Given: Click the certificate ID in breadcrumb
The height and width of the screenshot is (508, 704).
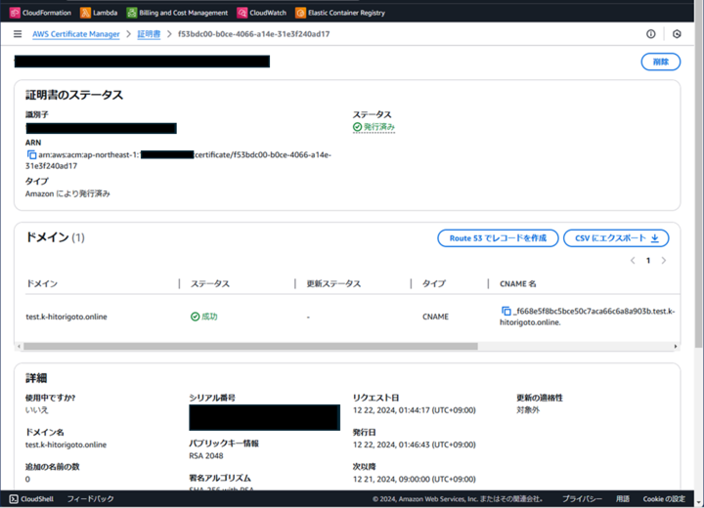Looking at the screenshot, I should [253, 34].
